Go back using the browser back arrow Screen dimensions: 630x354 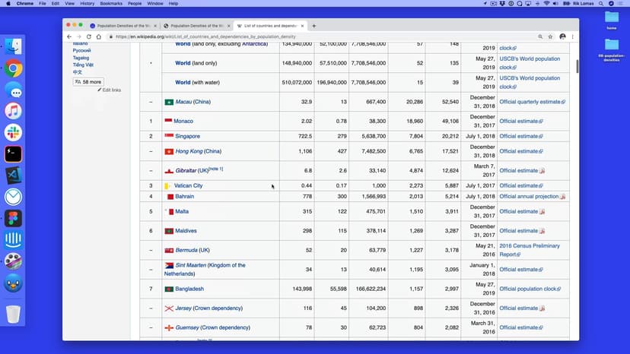(69, 36)
